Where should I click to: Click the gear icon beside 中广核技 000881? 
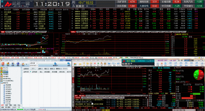pos(174,68)
